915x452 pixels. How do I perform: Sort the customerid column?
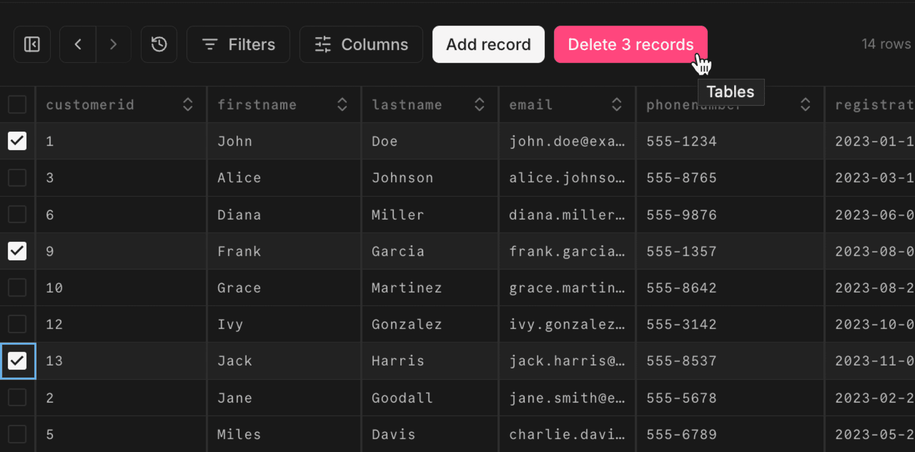coord(188,104)
